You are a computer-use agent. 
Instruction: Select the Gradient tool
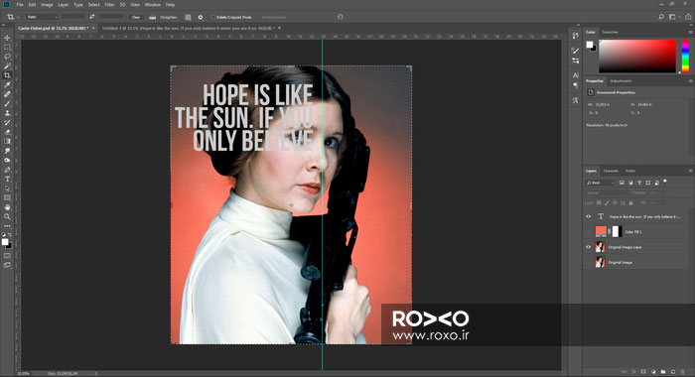click(x=7, y=141)
